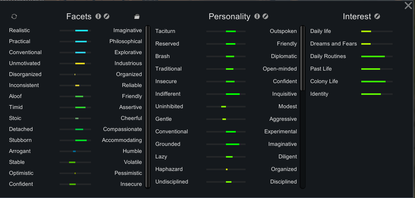Click the Personality list scrollbar thumb

coord(302,58)
